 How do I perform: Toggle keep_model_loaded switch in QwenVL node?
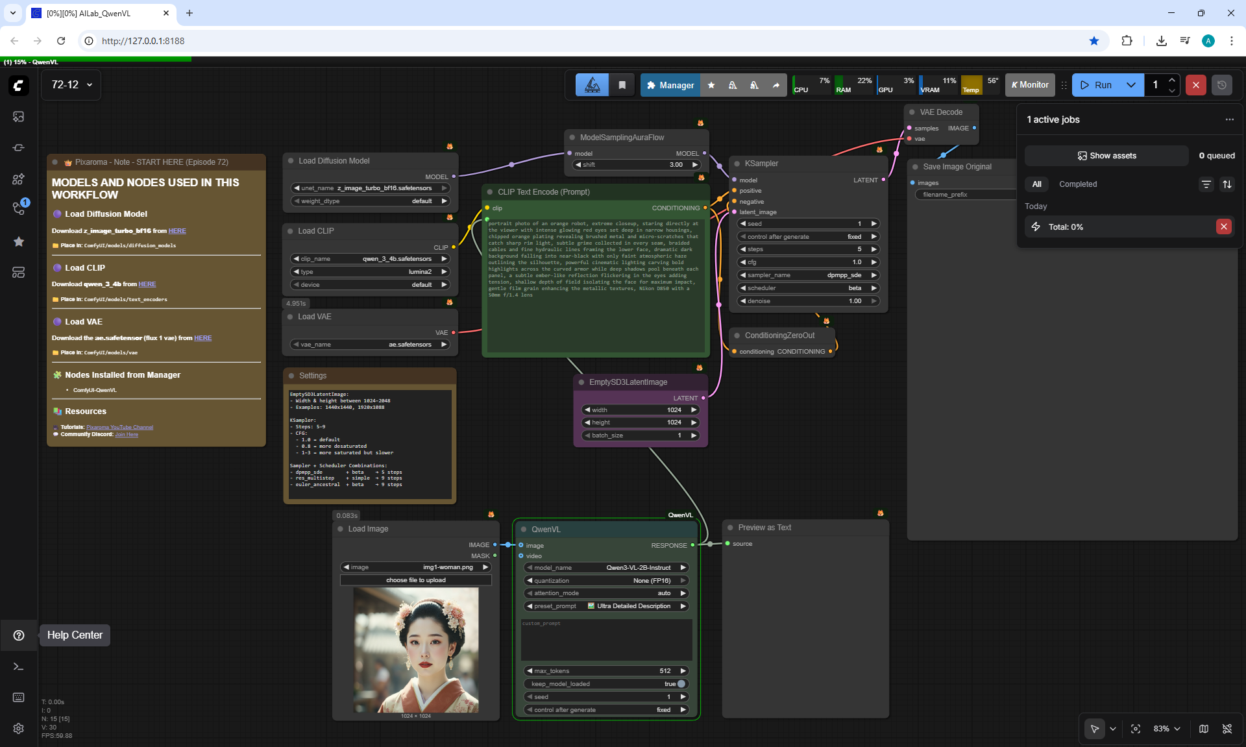[x=681, y=683]
